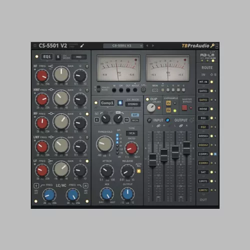Toggle the EQ1 power LED

pos(36,57)
